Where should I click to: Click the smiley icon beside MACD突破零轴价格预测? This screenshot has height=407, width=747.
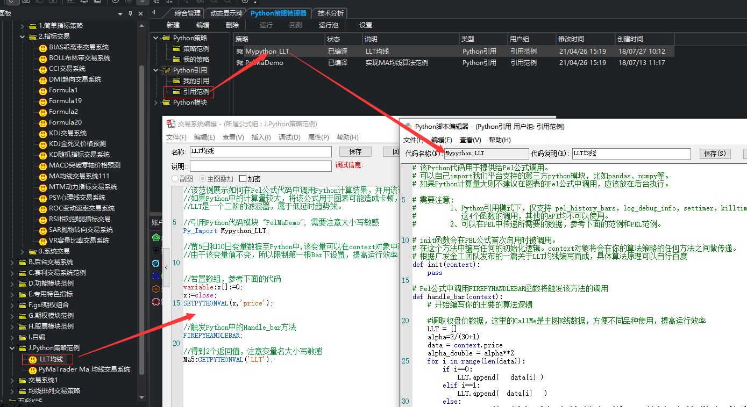coord(43,165)
